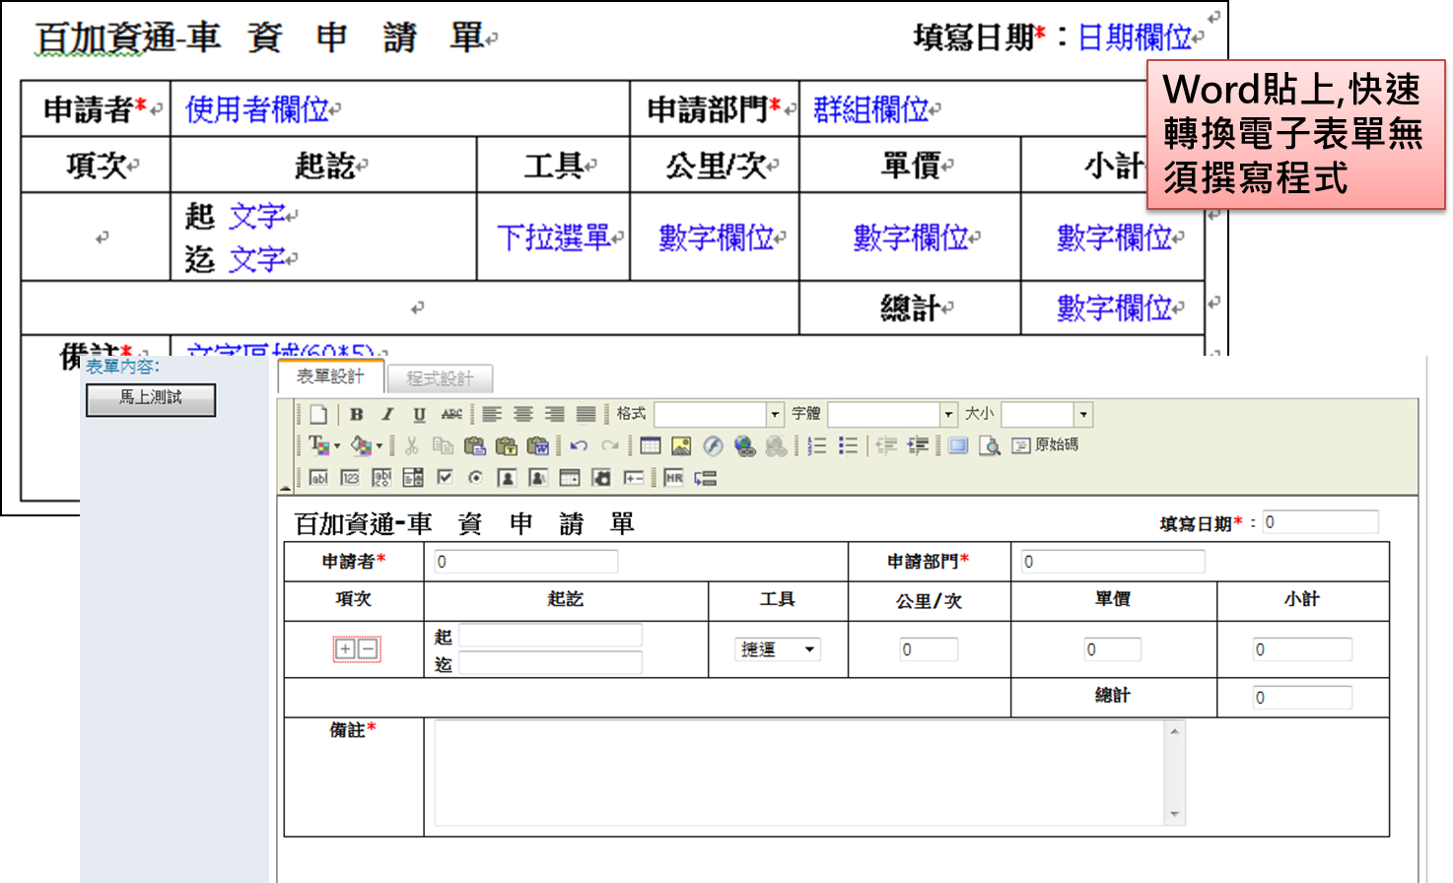Click 群組欄位 text in Word document
Screen dimensions: 1453x883
click(871, 109)
